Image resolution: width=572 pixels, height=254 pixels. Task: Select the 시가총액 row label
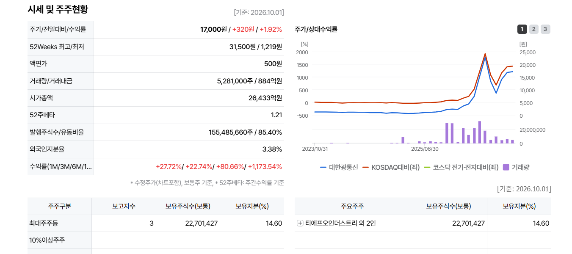coord(41,98)
